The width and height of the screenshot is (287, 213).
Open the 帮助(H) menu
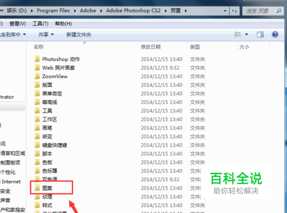pos(63,23)
